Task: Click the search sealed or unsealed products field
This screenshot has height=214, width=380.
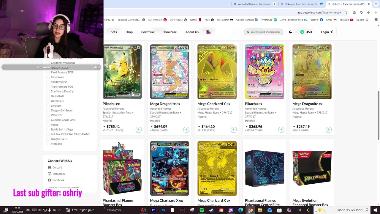Action: click(263, 32)
